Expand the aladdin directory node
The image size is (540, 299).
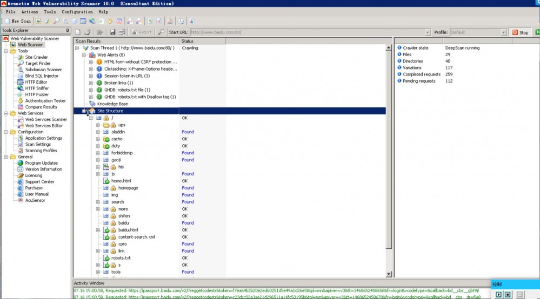point(98,132)
